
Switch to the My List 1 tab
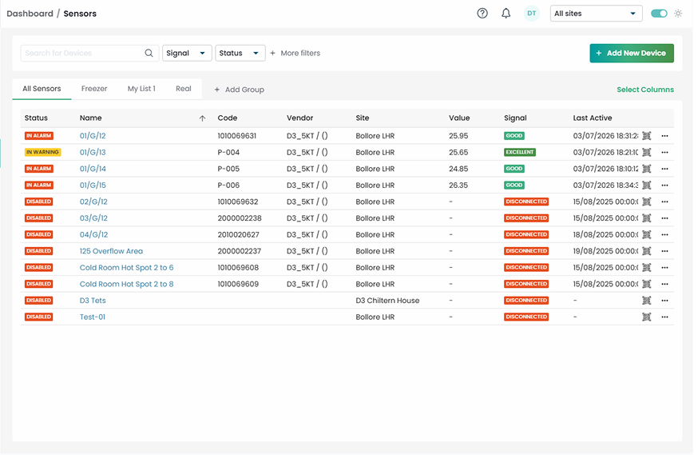tap(141, 89)
